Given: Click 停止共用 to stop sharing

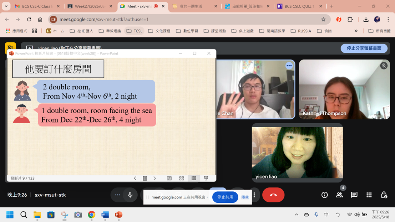Looking at the screenshot, I should point(225,197).
